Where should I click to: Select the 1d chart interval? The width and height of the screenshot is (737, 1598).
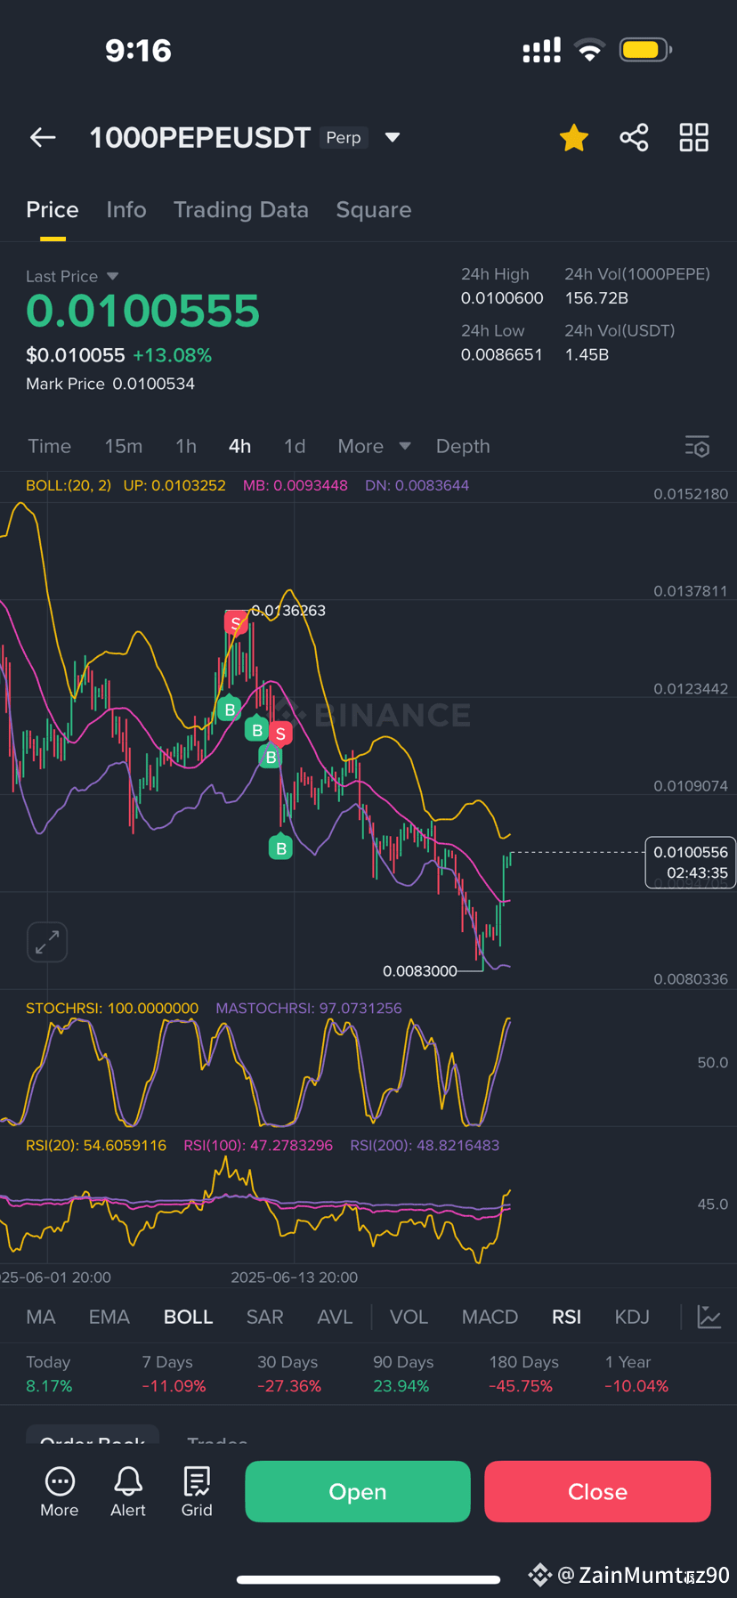pos(295,446)
